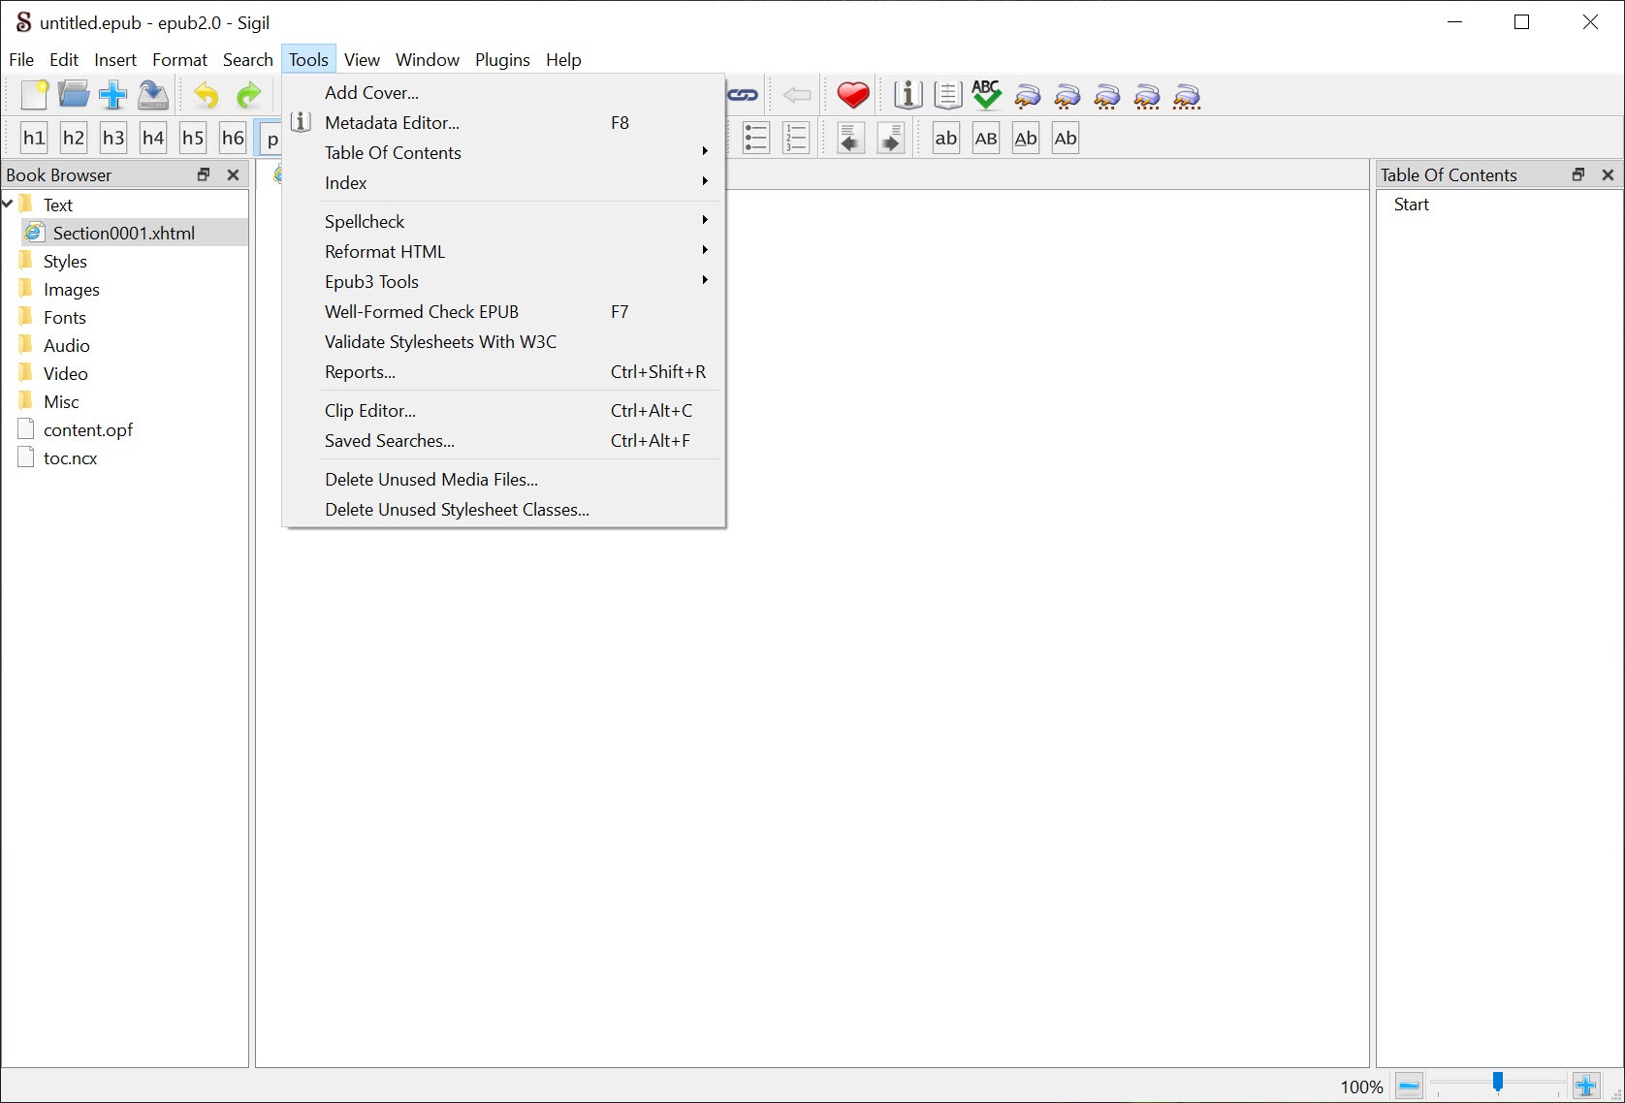Click the Open file folder icon
The width and height of the screenshot is (1625, 1103).
tap(74, 95)
